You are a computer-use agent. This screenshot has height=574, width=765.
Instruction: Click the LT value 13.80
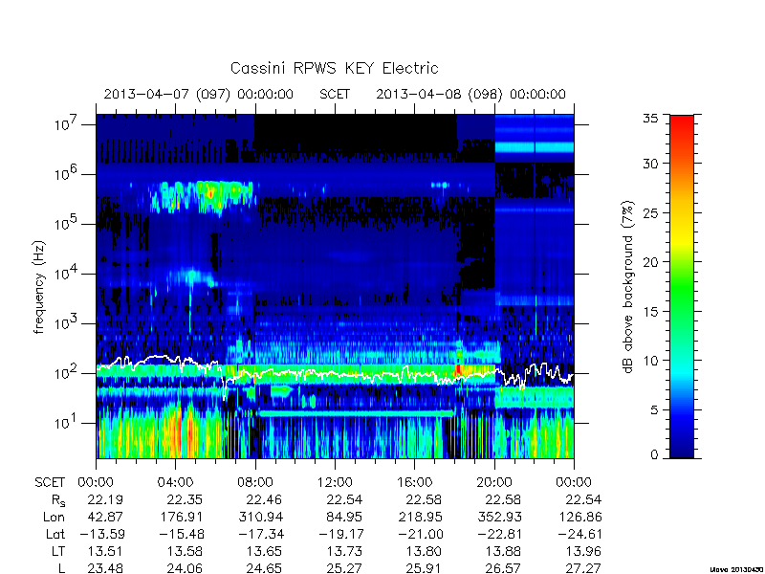point(423,552)
